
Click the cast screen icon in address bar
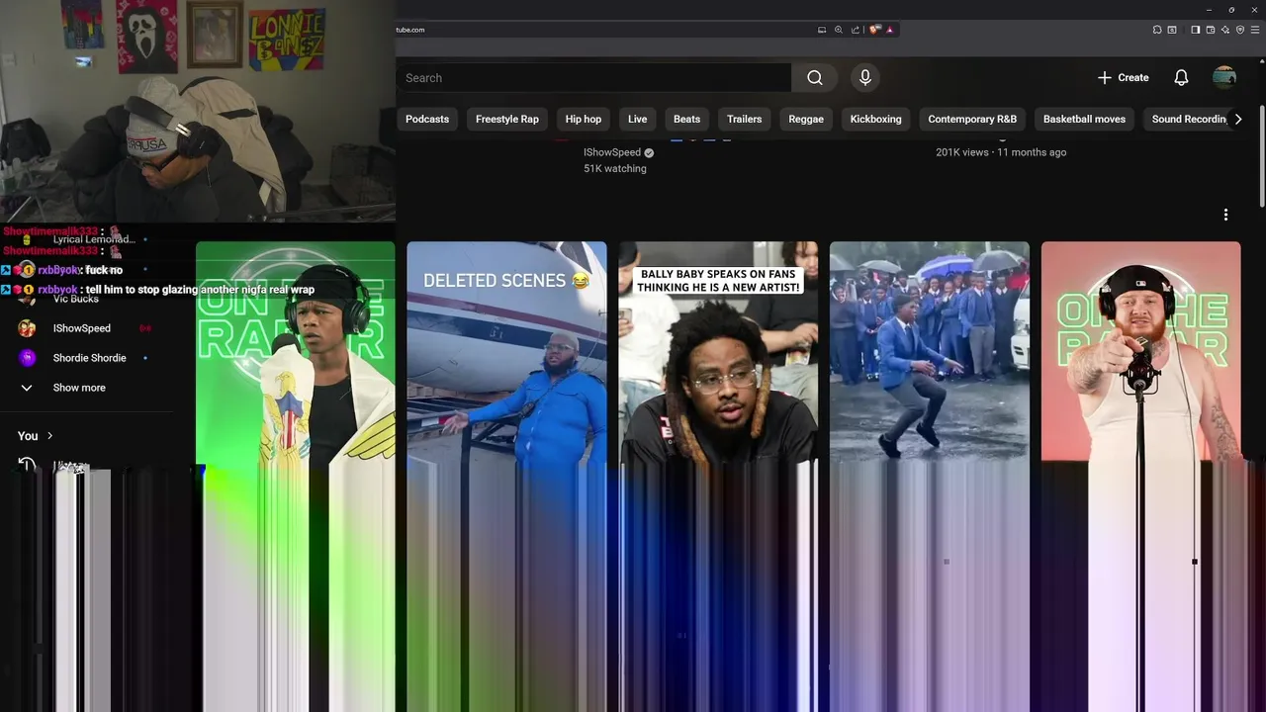[x=821, y=30]
